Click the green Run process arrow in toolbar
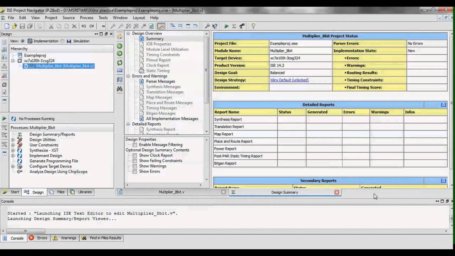This screenshot has height=256, width=455. point(226,26)
